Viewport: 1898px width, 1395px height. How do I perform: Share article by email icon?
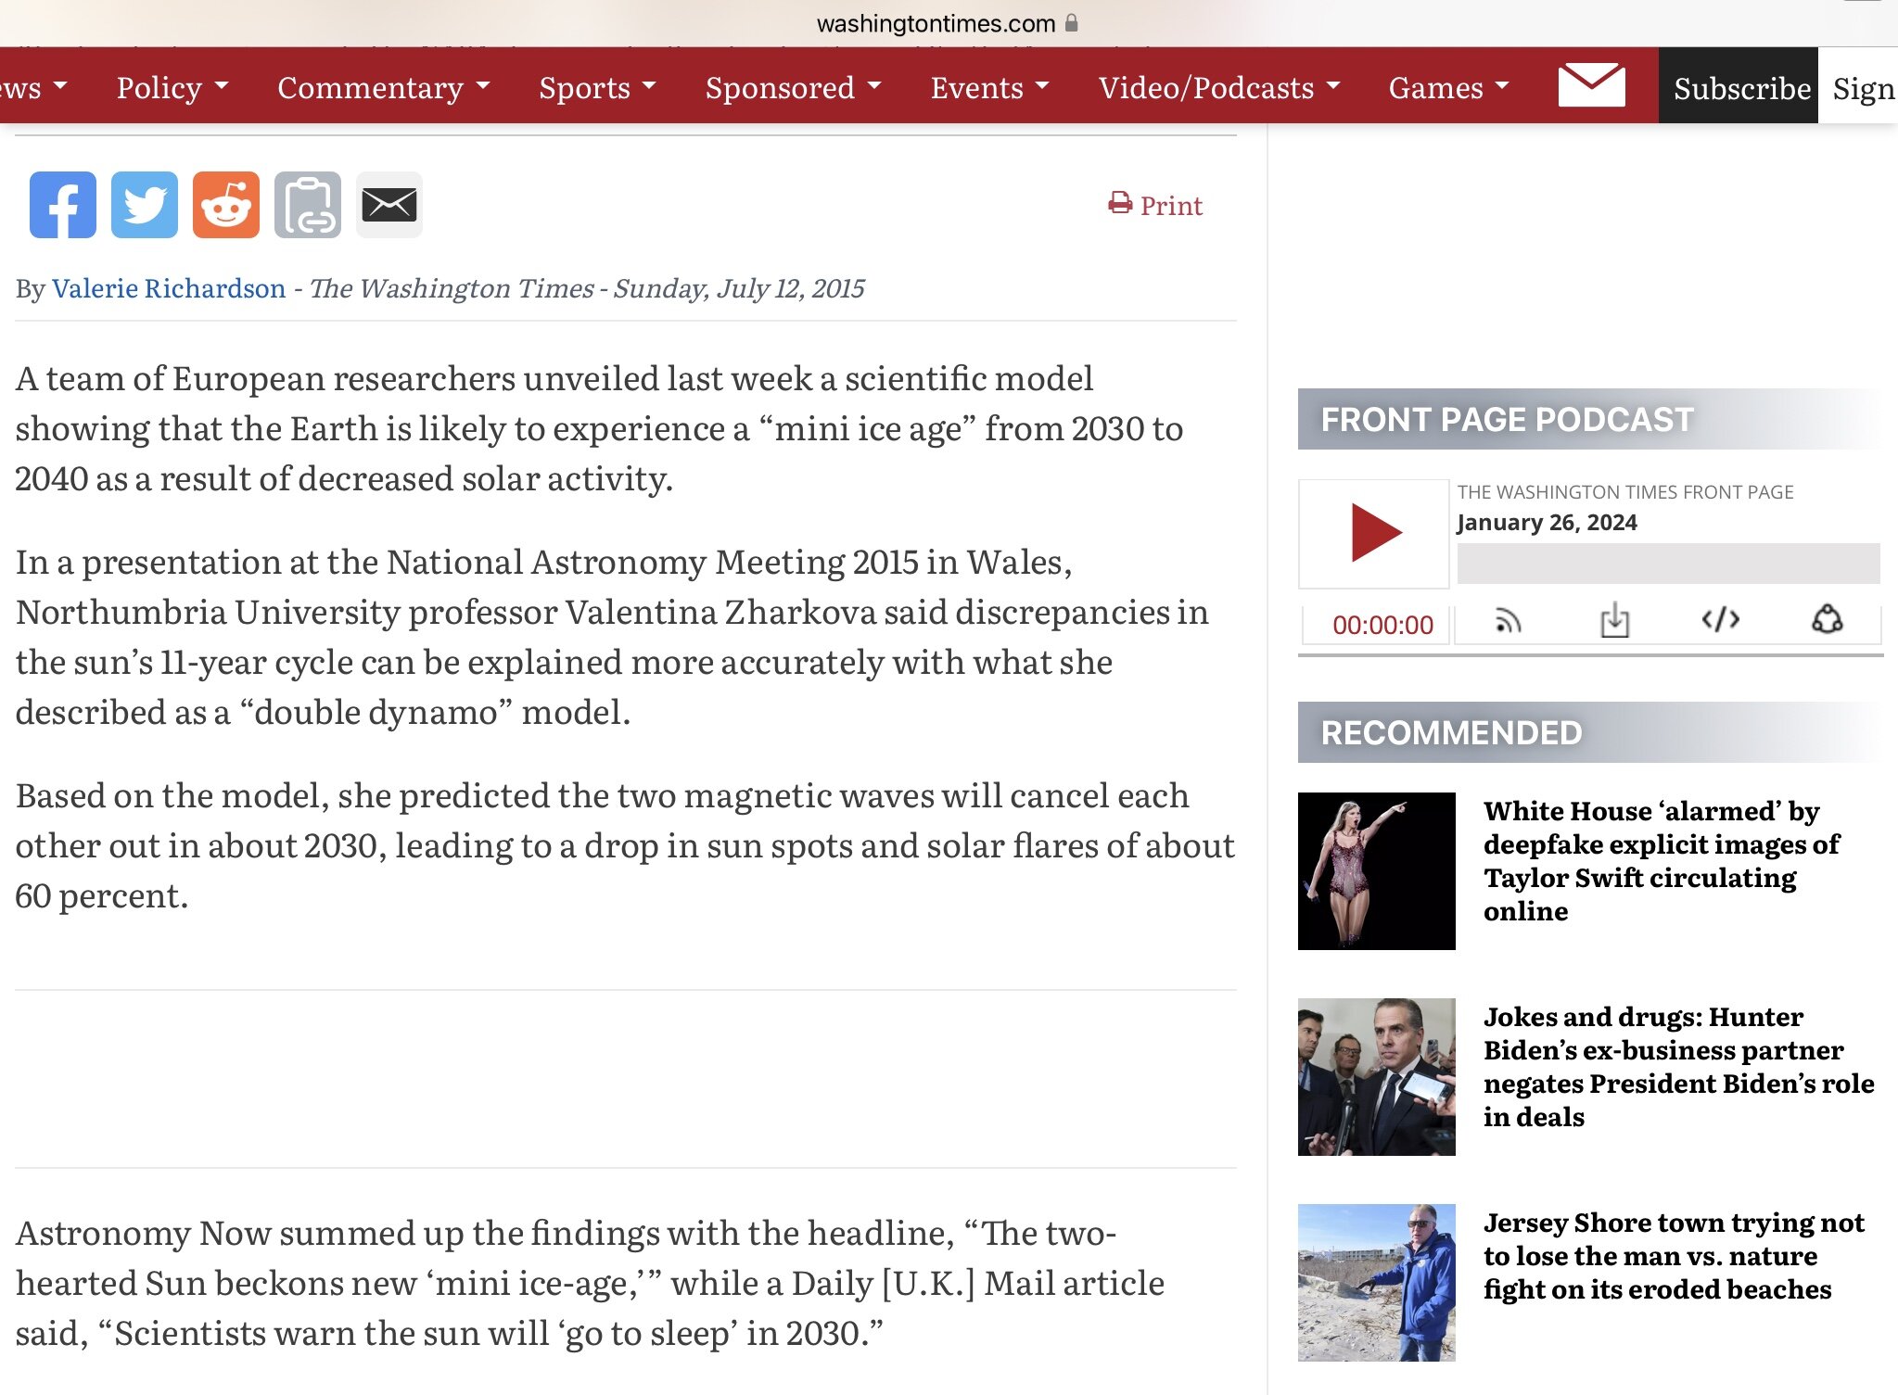coord(389,205)
